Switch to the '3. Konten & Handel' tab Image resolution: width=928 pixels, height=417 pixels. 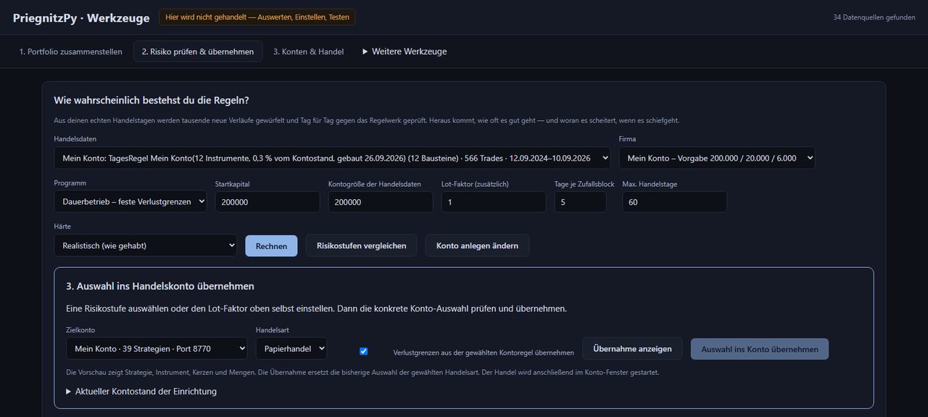pyautogui.click(x=308, y=51)
